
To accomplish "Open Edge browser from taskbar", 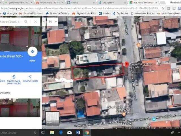I will (x=61, y=133).
